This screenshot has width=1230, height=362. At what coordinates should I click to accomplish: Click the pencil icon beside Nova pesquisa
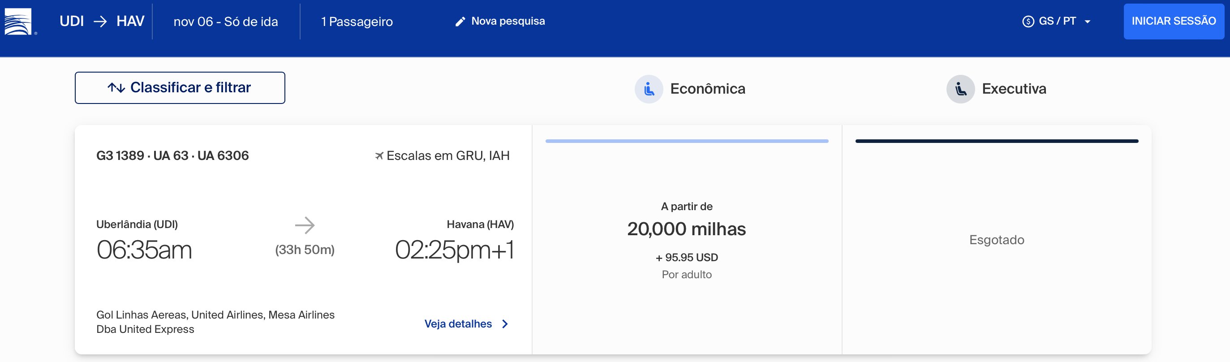click(460, 22)
